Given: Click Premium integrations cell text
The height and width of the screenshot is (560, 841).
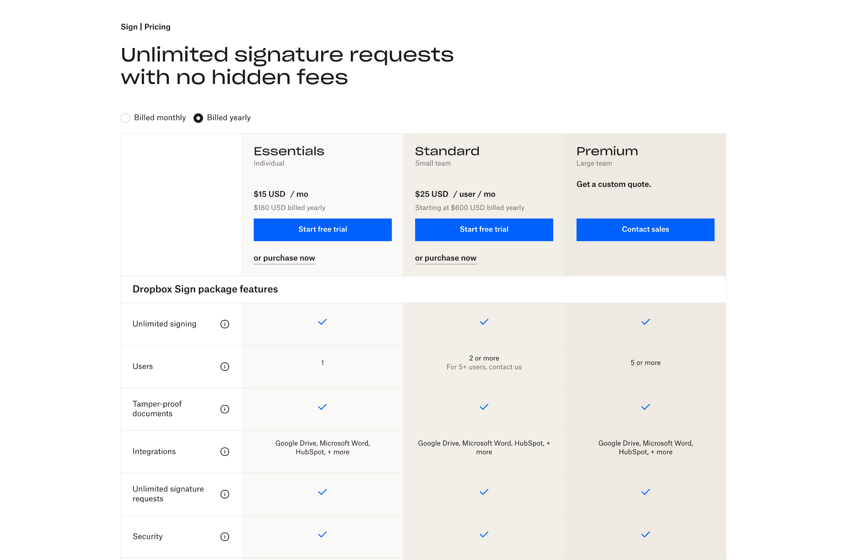Looking at the screenshot, I should [646, 448].
